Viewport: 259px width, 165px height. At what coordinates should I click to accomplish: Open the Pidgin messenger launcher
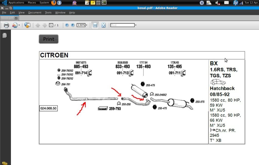click(x=74, y=3)
